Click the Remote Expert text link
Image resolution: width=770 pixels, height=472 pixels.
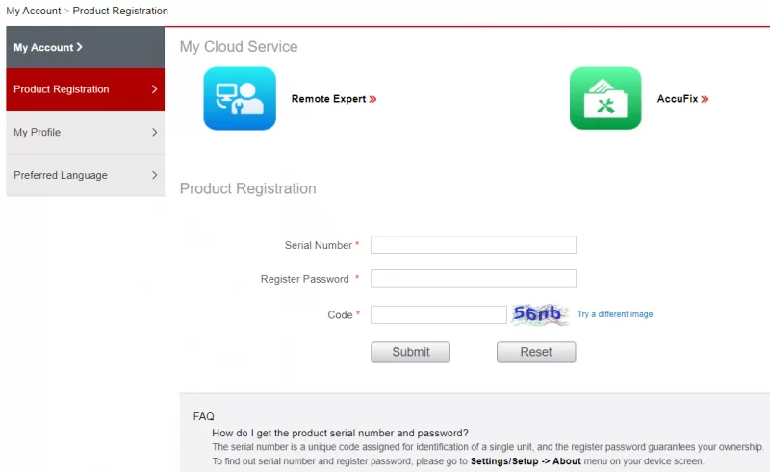click(x=328, y=99)
